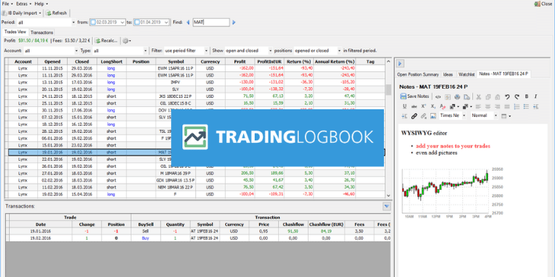Align note text left
Image resolution: width=555 pixels, height=277 pixels.
[478, 106]
